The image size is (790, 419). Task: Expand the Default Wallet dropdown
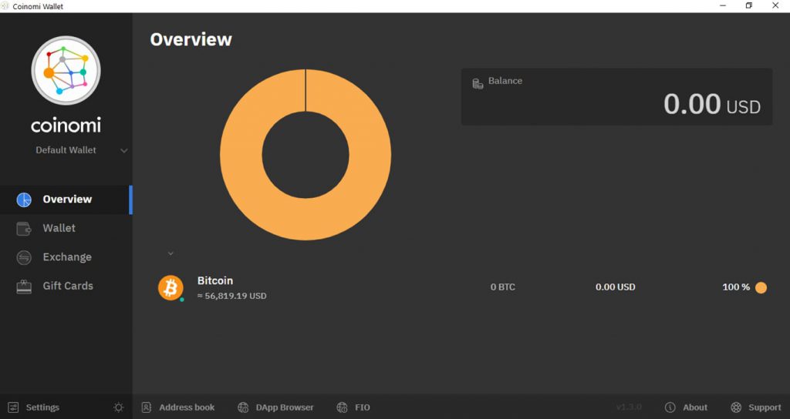point(124,151)
